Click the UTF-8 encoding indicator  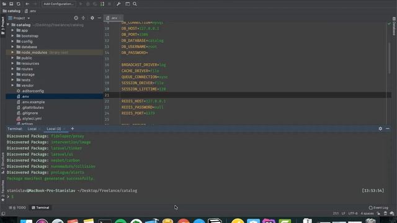353,213
